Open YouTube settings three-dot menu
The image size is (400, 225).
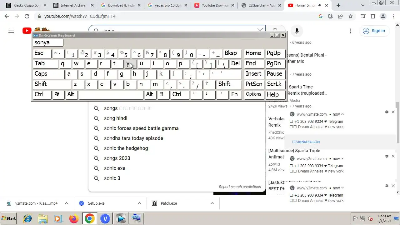pyautogui.click(x=350, y=31)
